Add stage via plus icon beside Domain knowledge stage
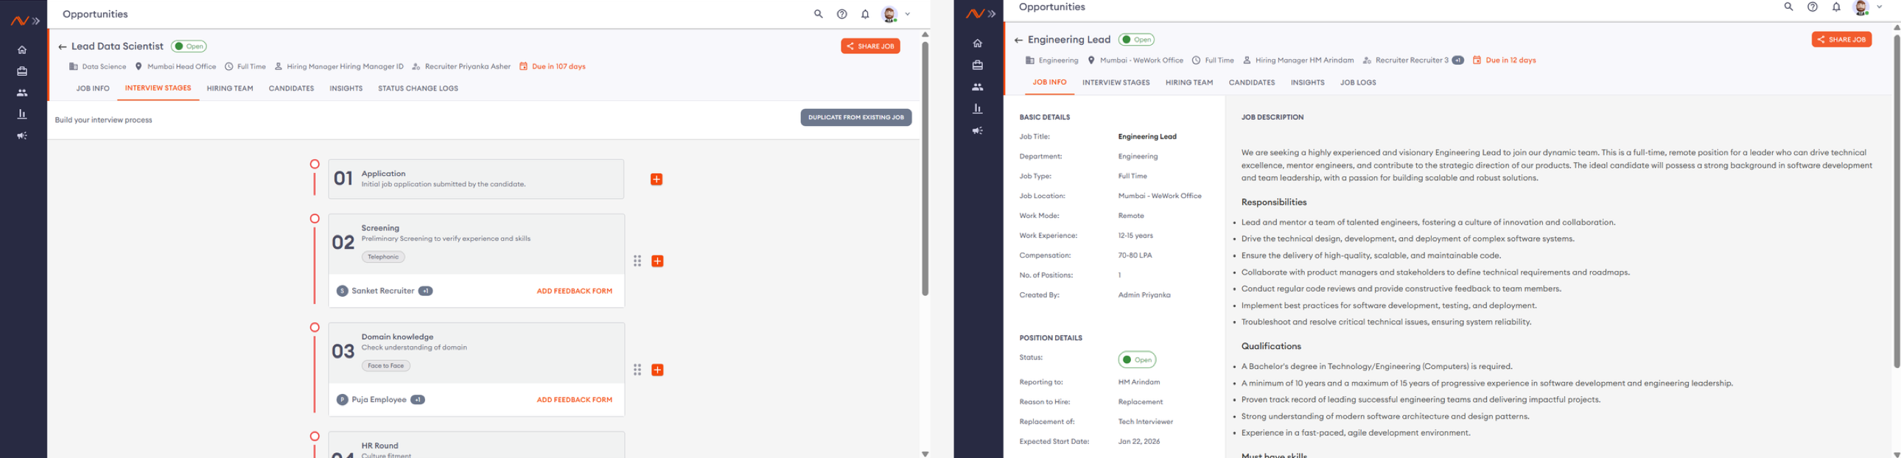The height and width of the screenshot is (458, 1901). 657,370
